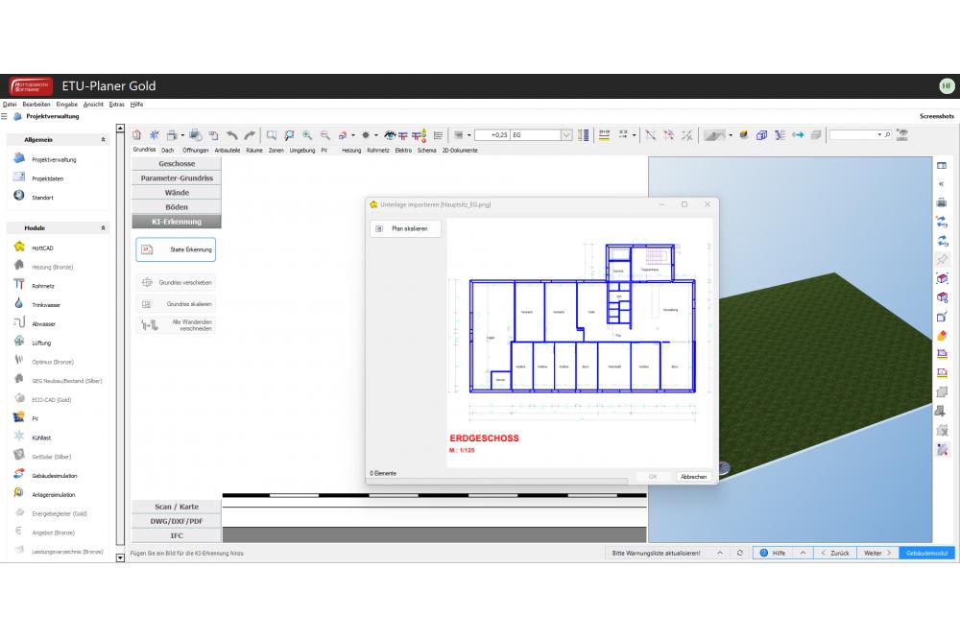Click the pin icon in right sidebar
The height and width of the screenshot is (639, 960).
(942, 259)
